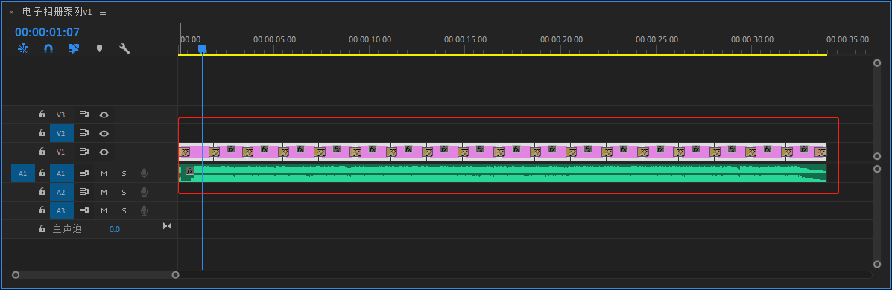The width and height of the screenshot is (892, 290).
Task: Hide V2 track output eye
Action: (104, 133)
